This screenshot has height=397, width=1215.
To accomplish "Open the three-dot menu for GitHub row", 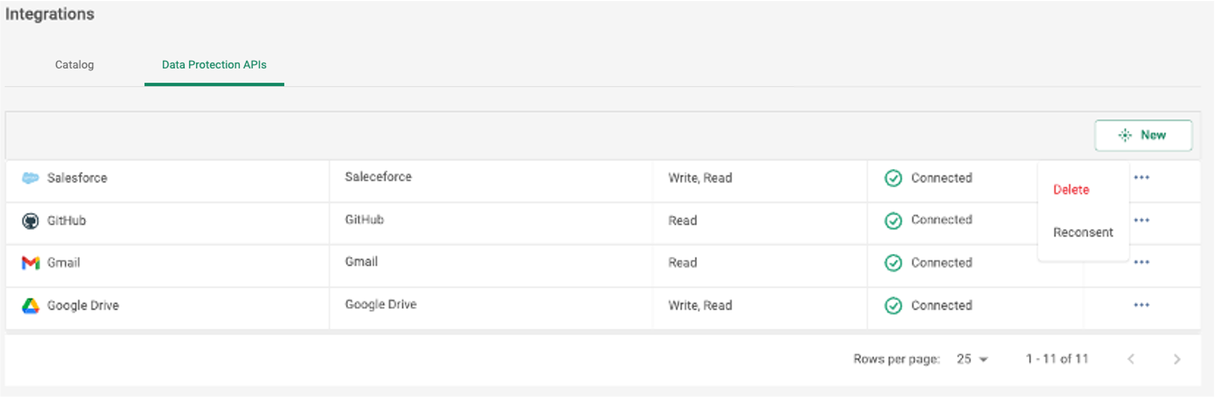I will click(x=1141, y=220).
